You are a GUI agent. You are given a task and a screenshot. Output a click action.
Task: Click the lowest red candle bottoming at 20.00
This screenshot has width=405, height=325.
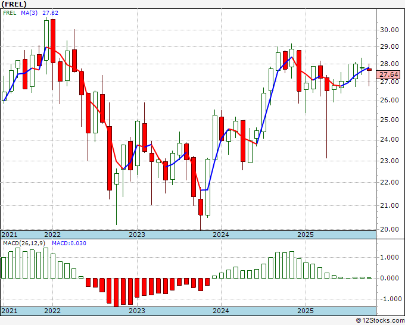tap(201, 207)
